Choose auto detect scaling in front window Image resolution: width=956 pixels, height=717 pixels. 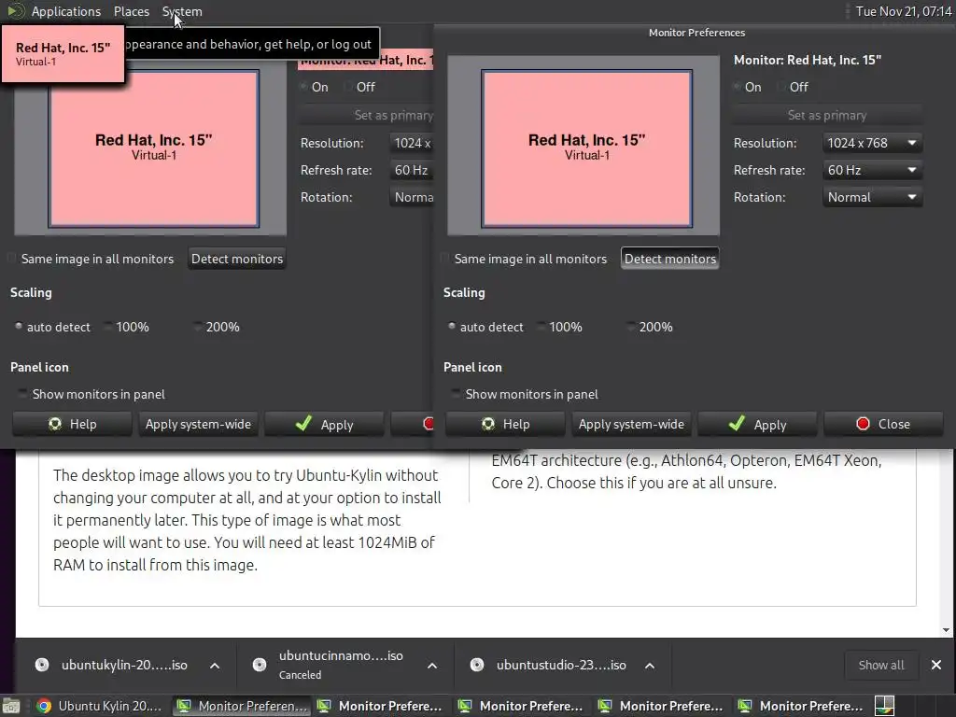click(451, 326)
